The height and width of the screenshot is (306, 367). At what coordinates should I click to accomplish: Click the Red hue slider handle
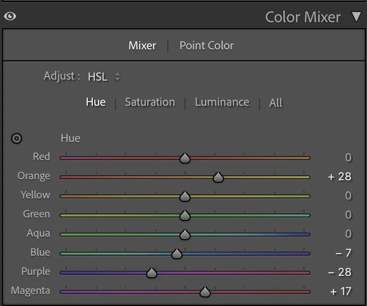[185, 158]
